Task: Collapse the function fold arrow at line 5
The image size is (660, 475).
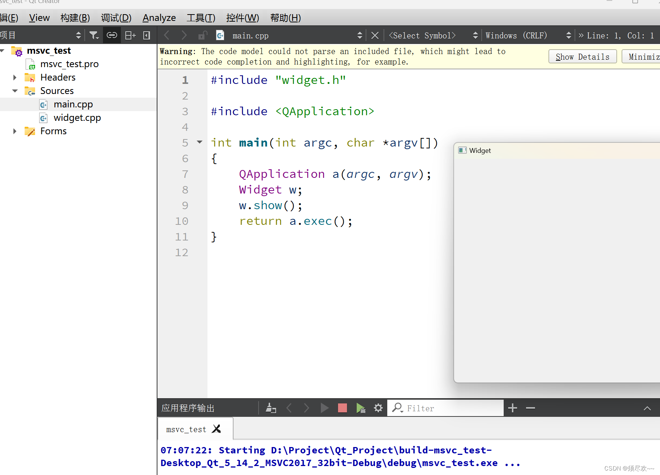Action: pos(200,142)
